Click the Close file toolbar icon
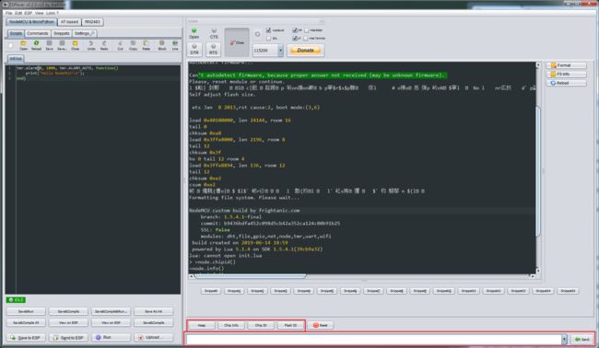 pyautogui.click(x=76, y=45)
